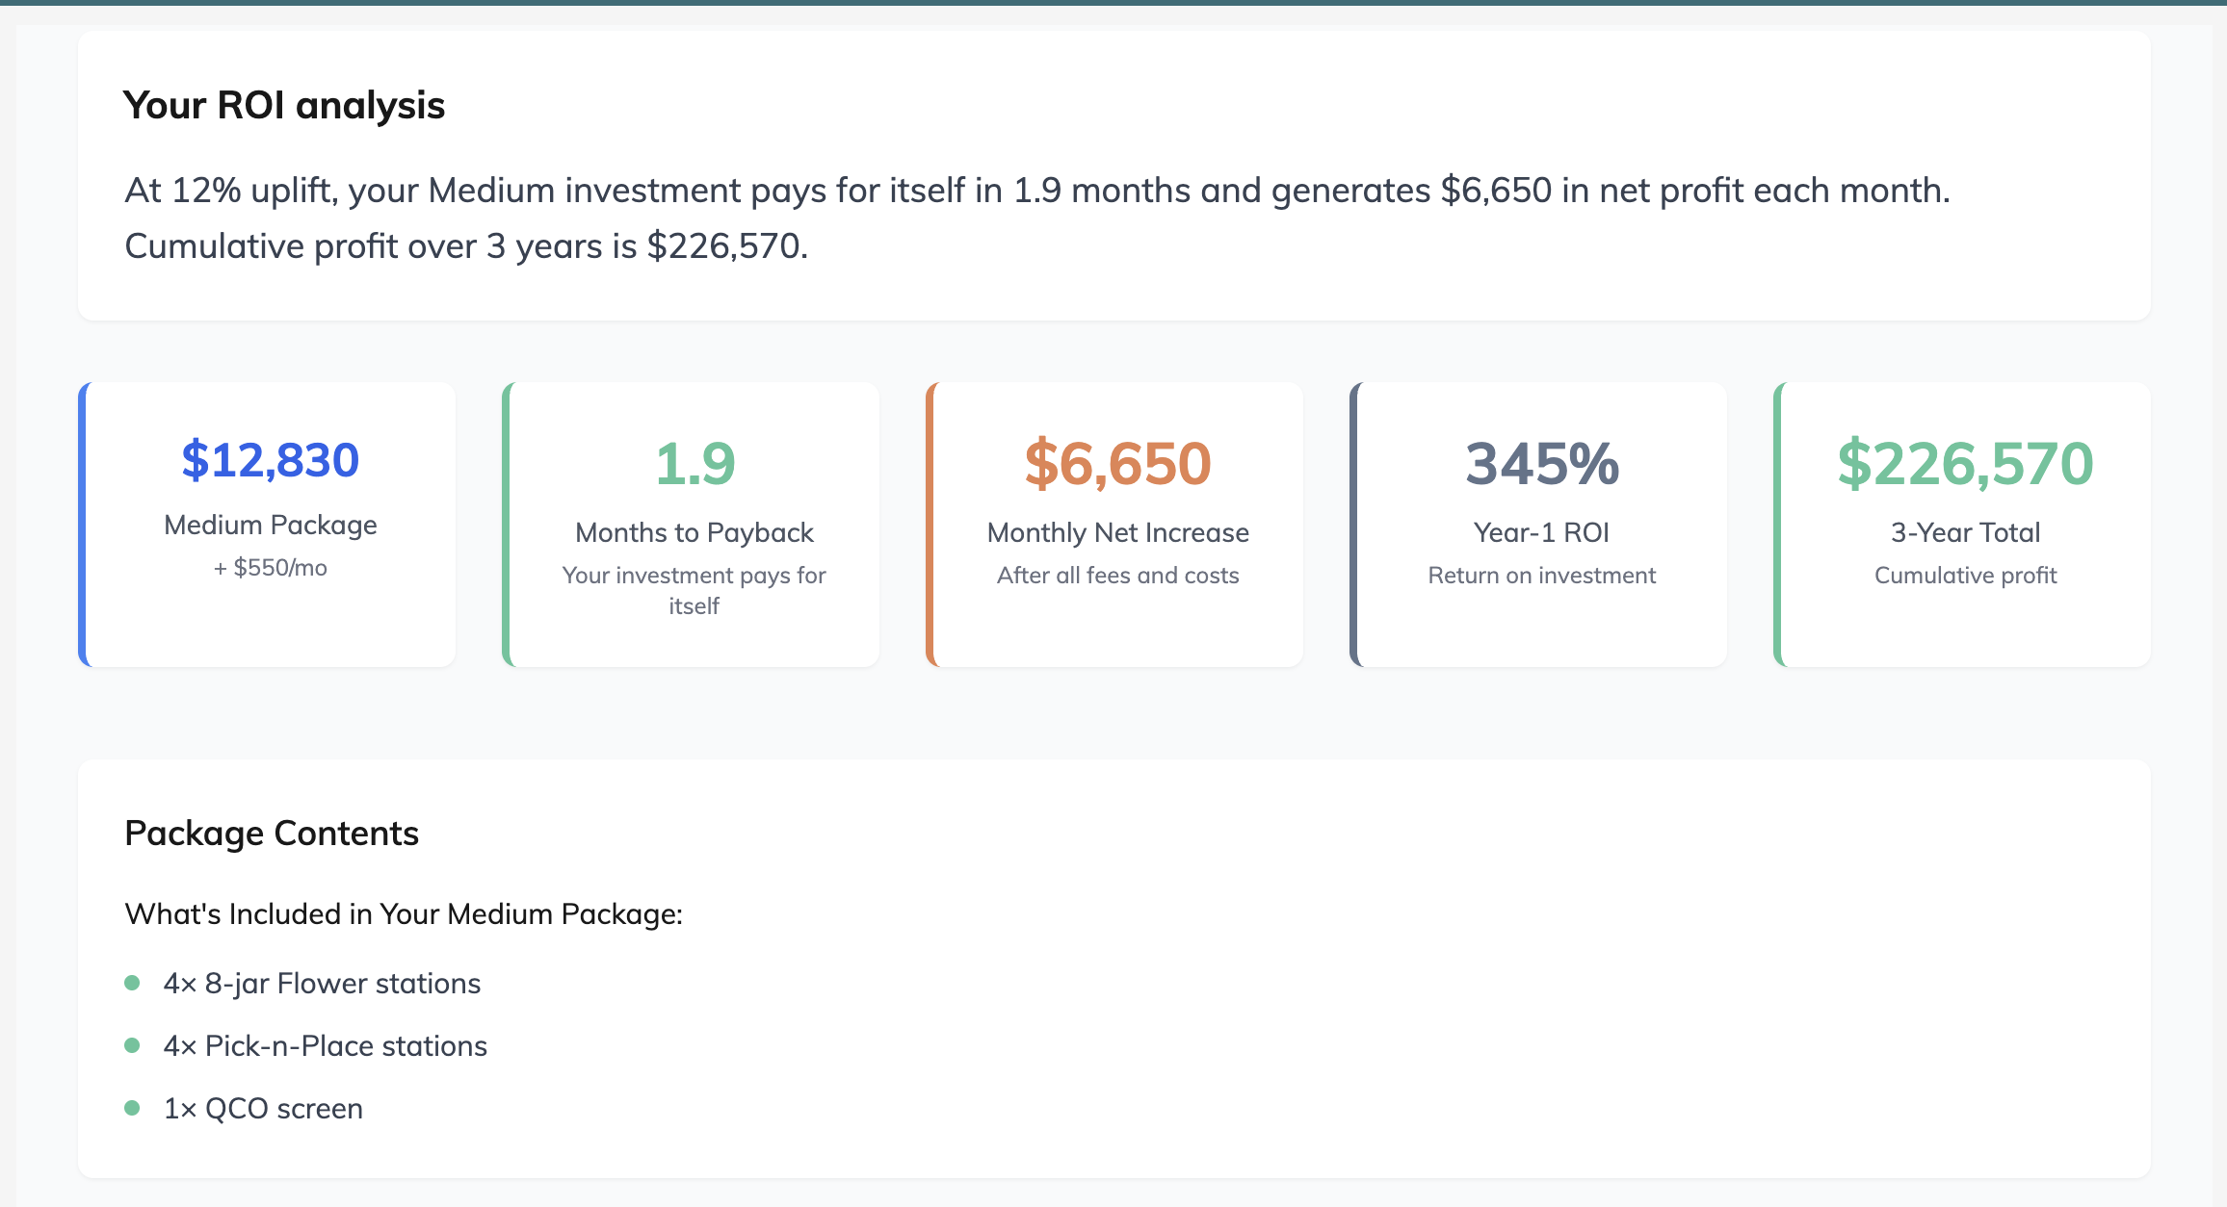Click the 1.9 Months to Payback value
The height and width of the screenshot is (1207, 2227).
coord(694,464)
